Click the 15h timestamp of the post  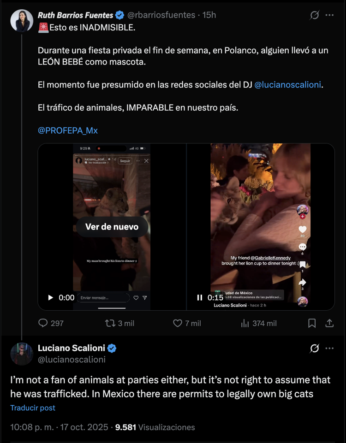[x=209, y=15]
